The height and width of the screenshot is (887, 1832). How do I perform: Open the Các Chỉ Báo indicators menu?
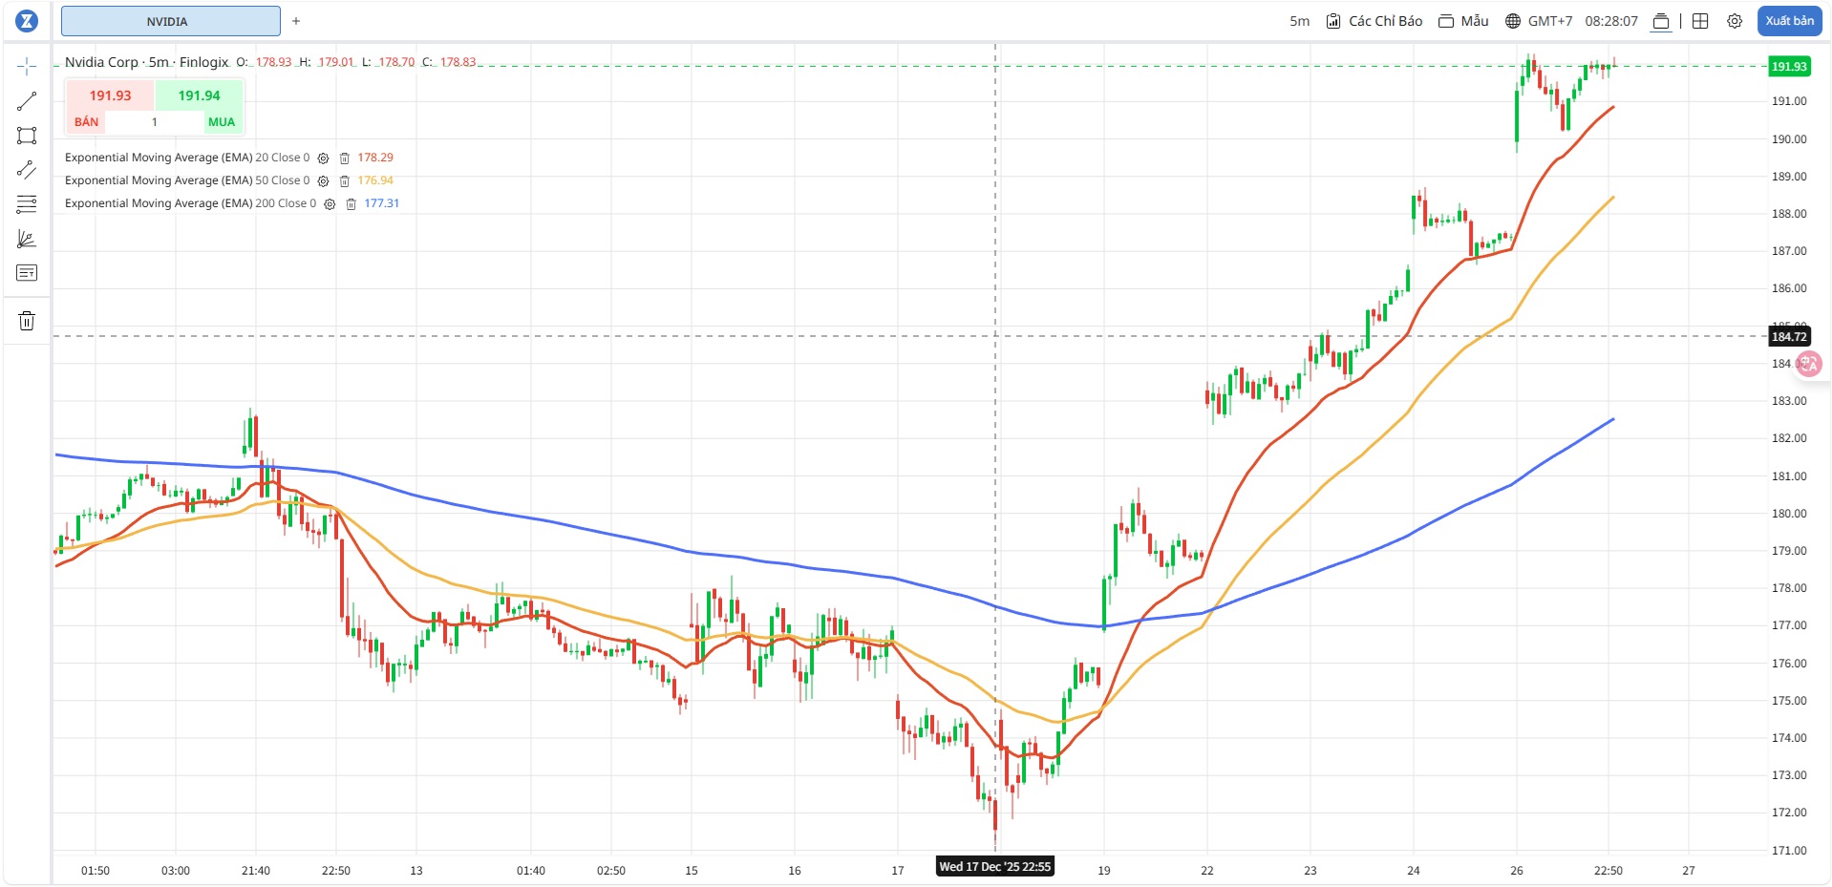1374,21
